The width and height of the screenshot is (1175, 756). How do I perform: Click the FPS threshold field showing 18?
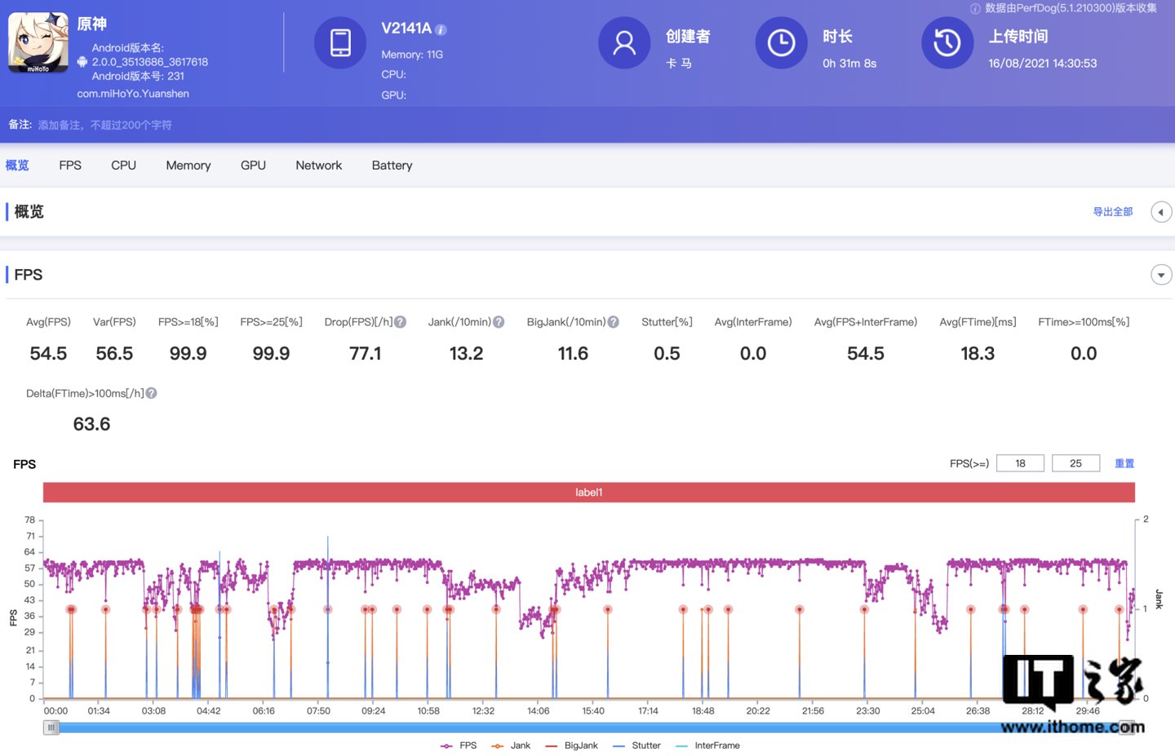(1020, 463)
